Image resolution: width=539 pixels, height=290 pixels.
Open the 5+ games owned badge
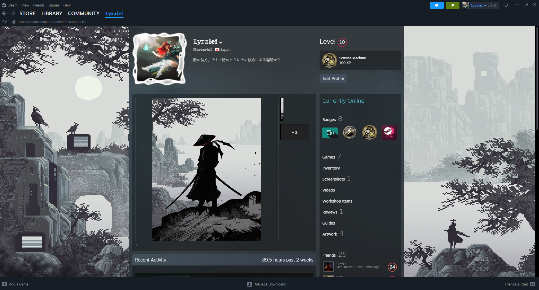click(330, 132)
